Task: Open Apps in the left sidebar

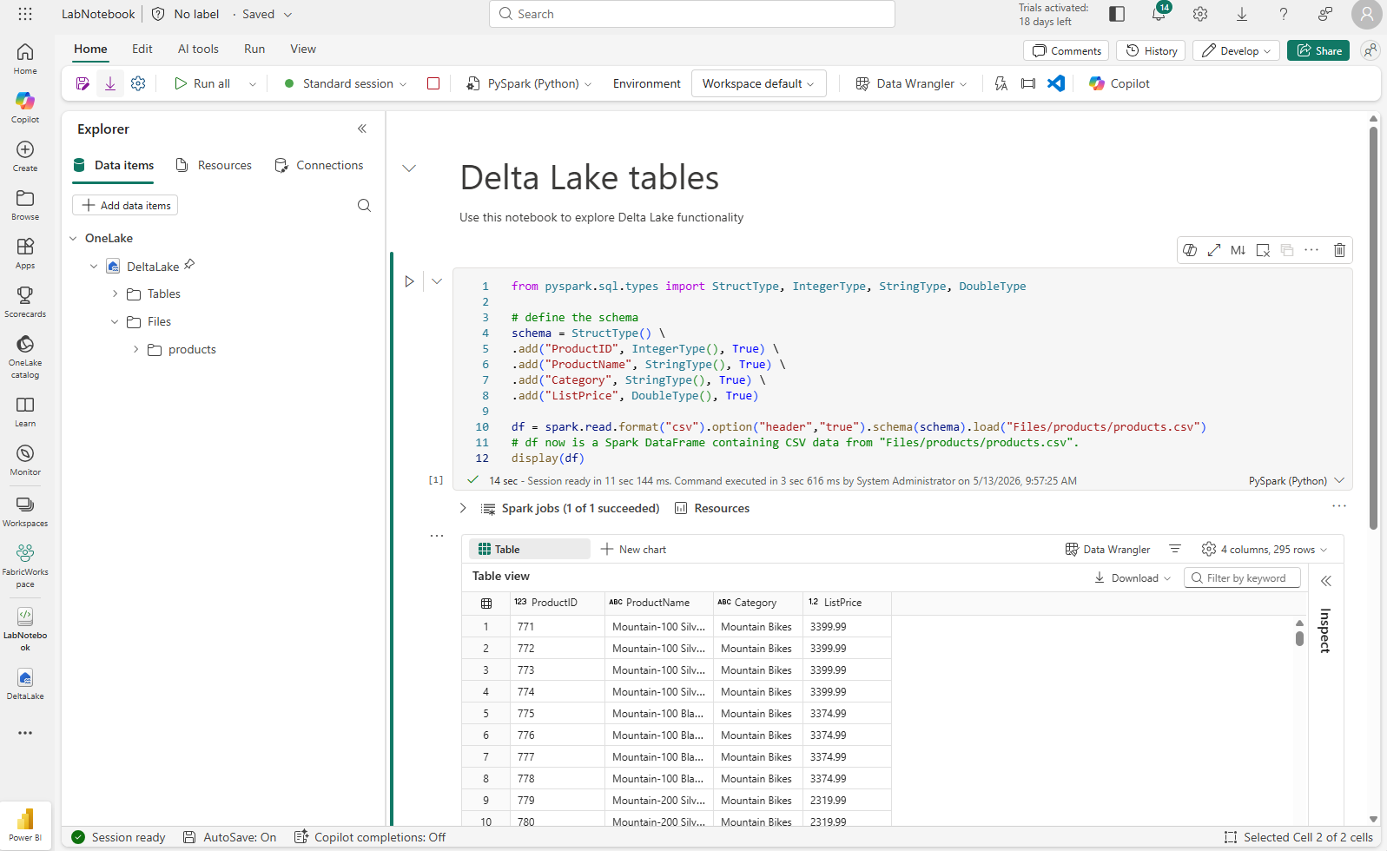Action: pyautogui.click(x=25, y=254)
